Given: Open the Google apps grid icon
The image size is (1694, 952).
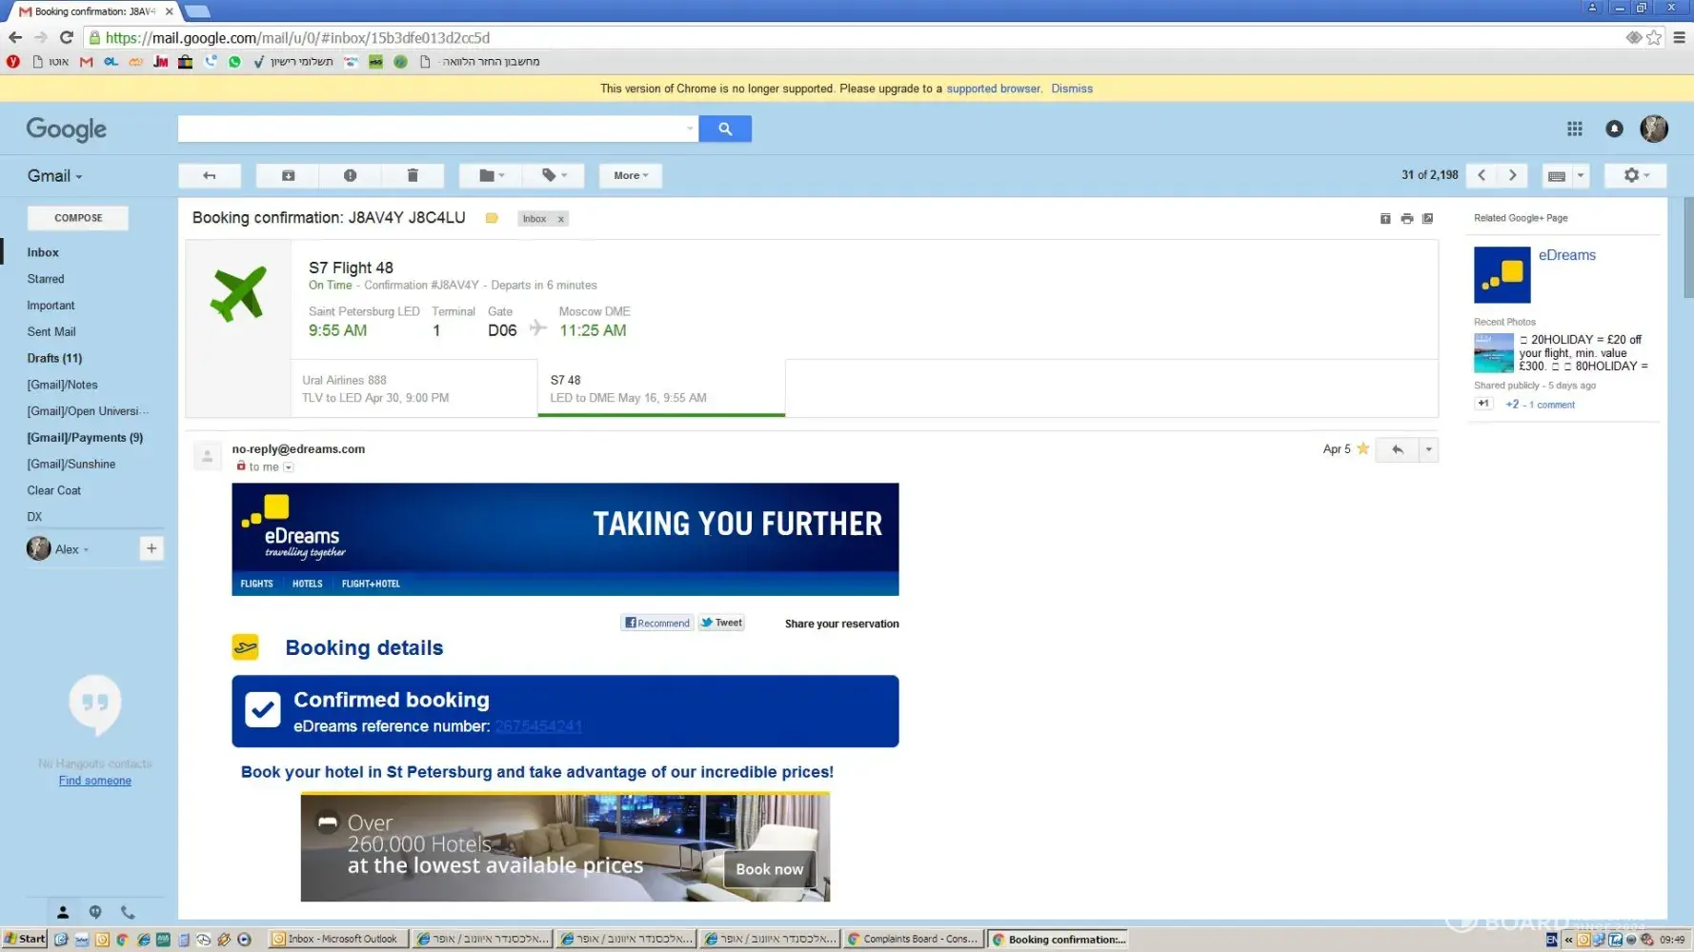Looking at the screenshot, I should 1574,129.
